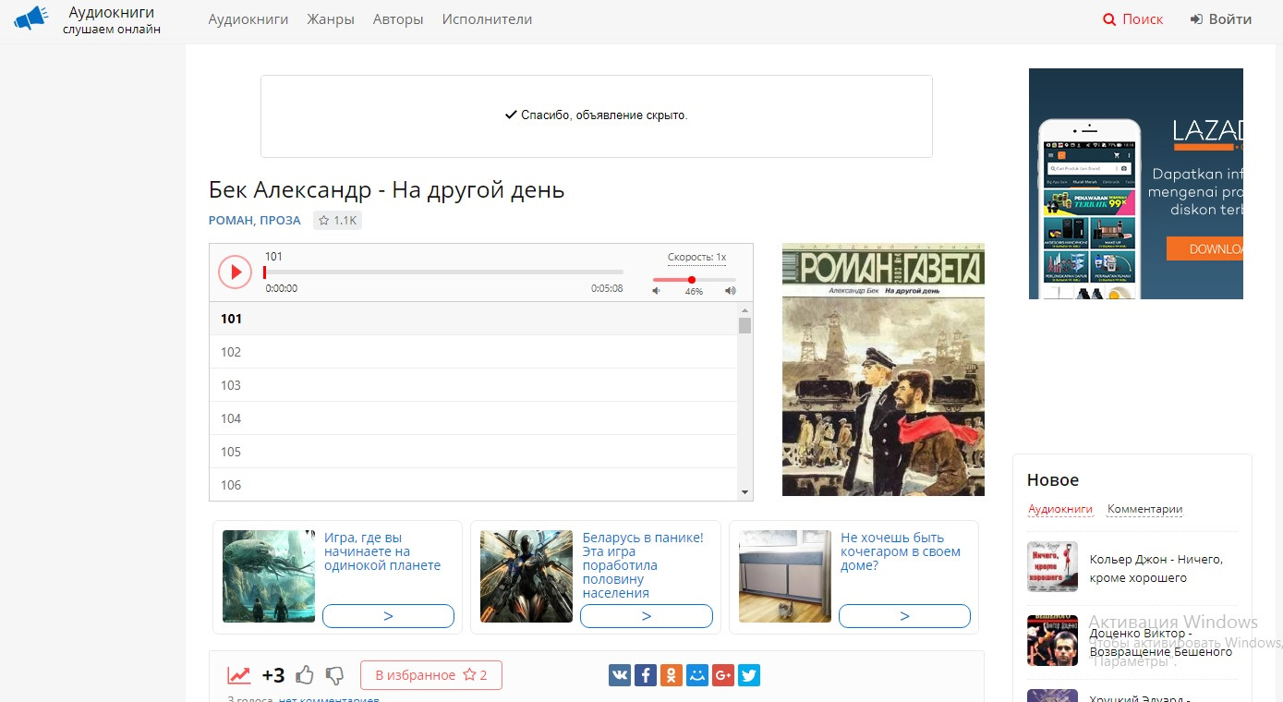Play track 101 with the play button
Image resolution: width=1283 pixels, height=702 pixels.
[x=236, y=272]
